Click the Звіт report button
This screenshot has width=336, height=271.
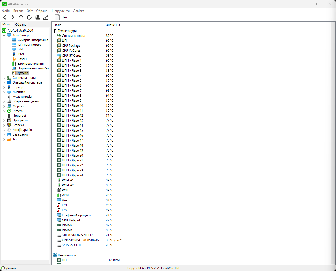(61, 17)
